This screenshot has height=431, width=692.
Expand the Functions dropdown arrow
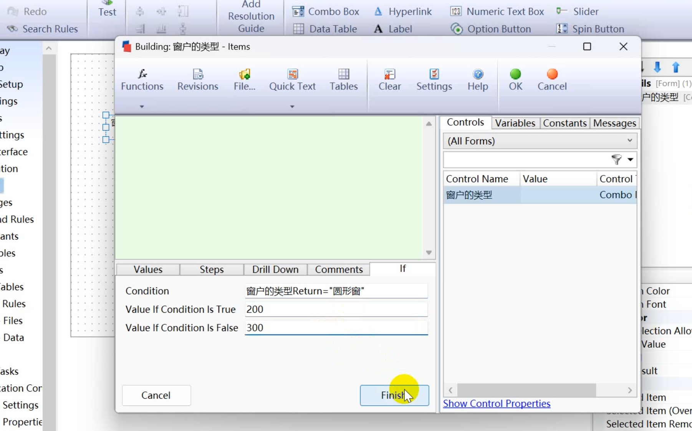pyautogui.click(x=142, y=107)
